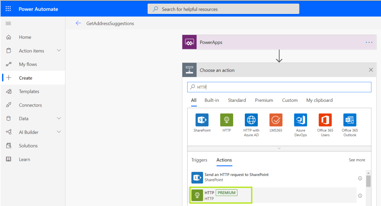Select the LMS365 connector icon
Screen dimensions: 381x206
click(x=275, y=120)
